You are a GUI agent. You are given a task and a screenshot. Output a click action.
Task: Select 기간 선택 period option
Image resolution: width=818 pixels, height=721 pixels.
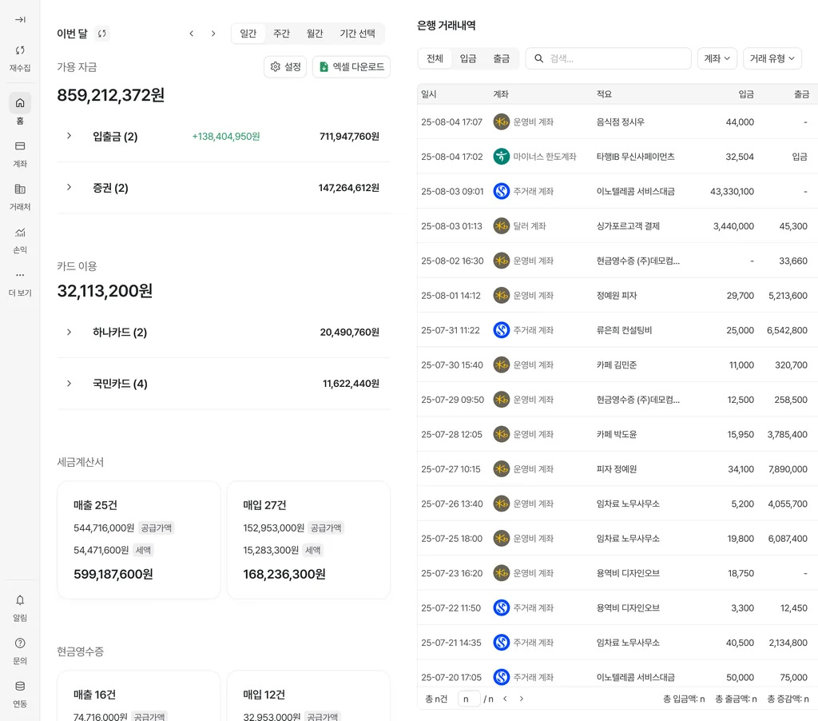coord(357,34)
